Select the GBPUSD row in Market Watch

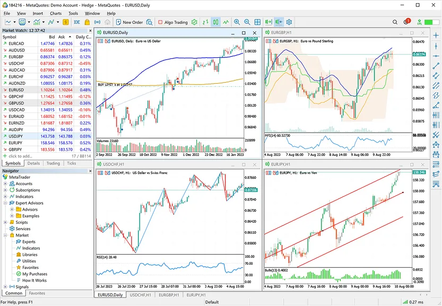47,103
